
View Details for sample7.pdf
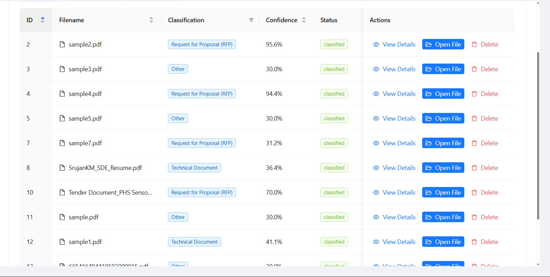pos(394,143)
